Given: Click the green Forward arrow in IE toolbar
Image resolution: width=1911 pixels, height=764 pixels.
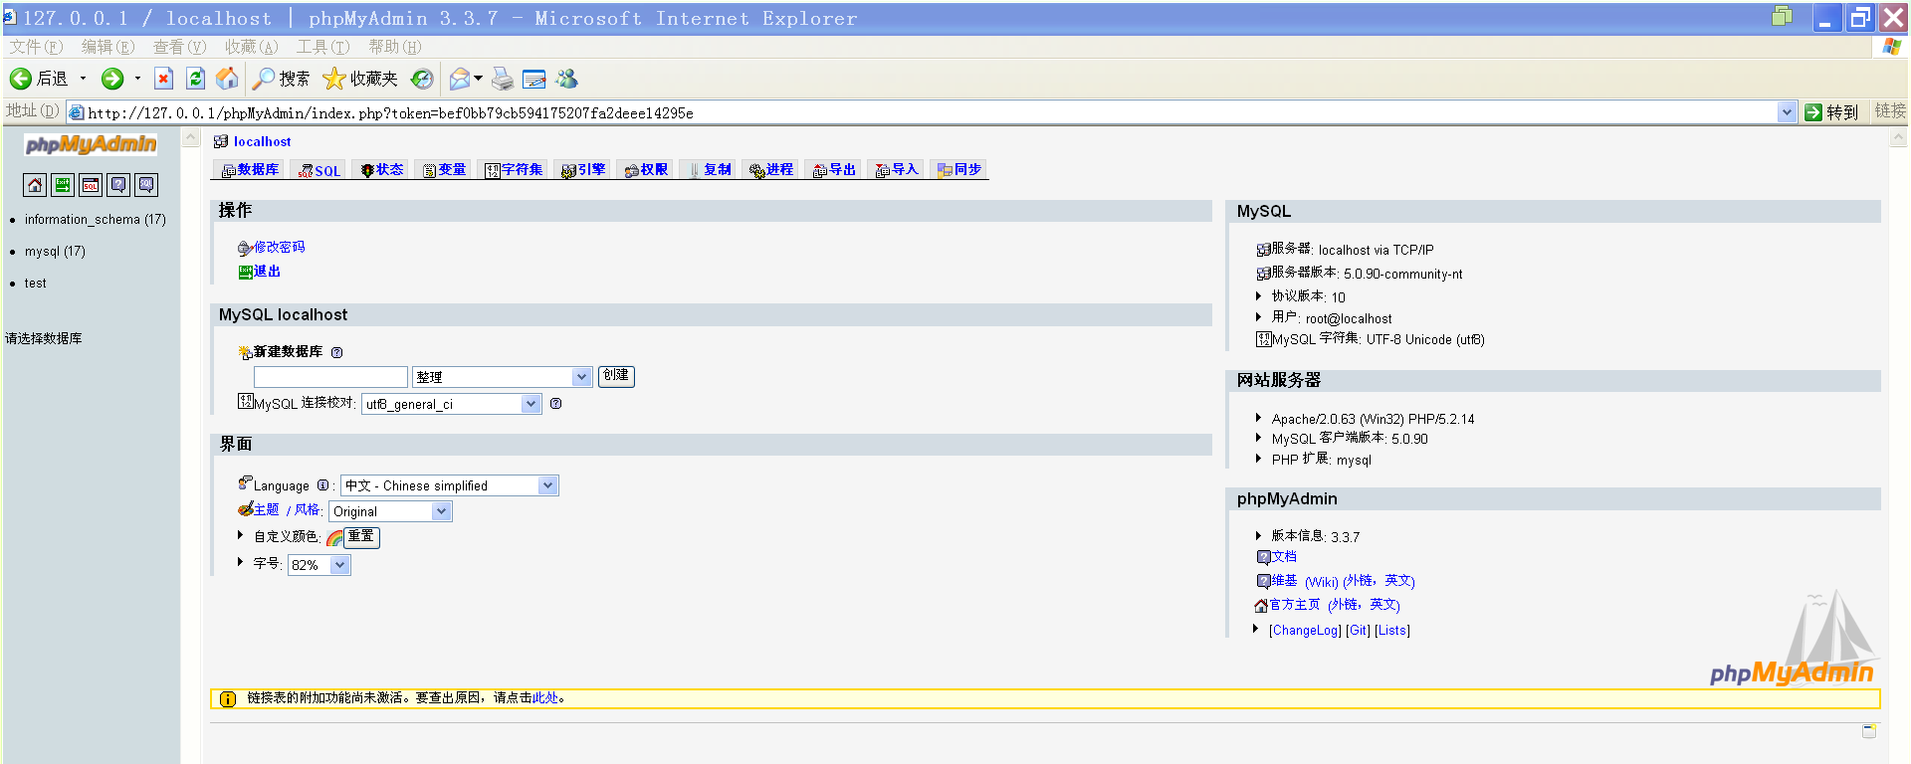Looking at the screenshot, I should point(112,79).
